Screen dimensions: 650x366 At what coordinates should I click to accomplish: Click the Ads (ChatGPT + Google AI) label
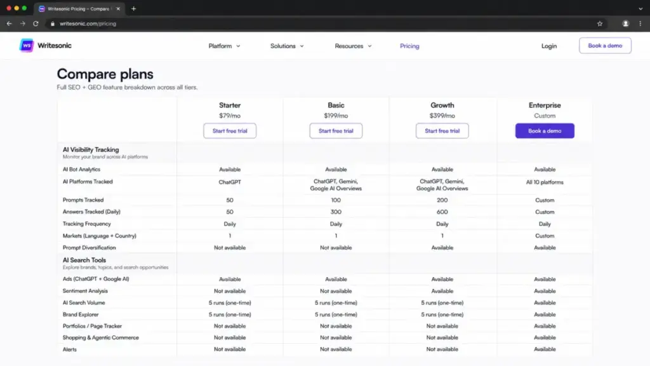pyautogui.click(x=96, y=279)
